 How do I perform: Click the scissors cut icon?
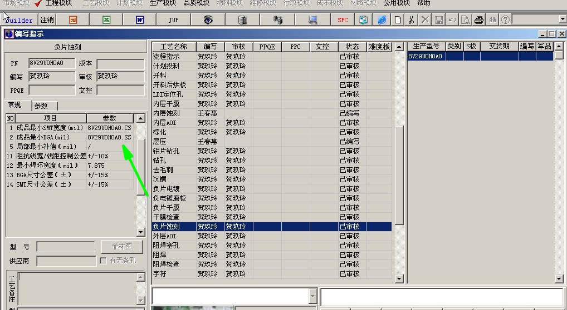411,20
